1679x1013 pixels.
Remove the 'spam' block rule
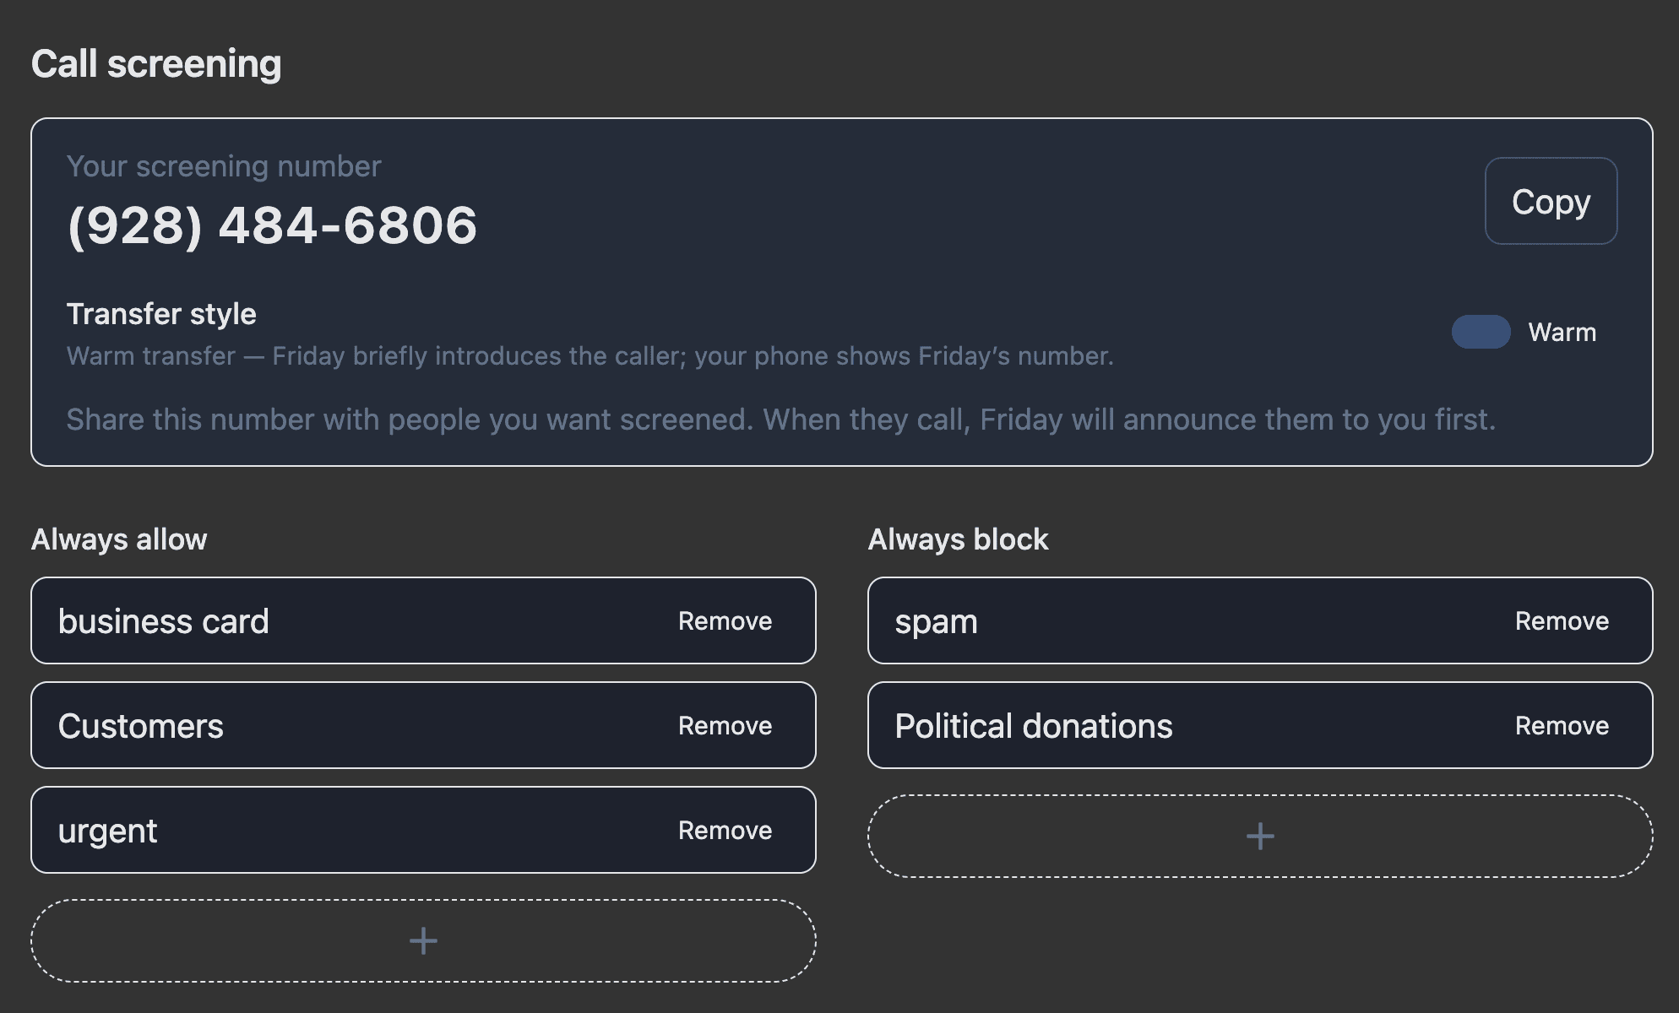[1561, 620]
